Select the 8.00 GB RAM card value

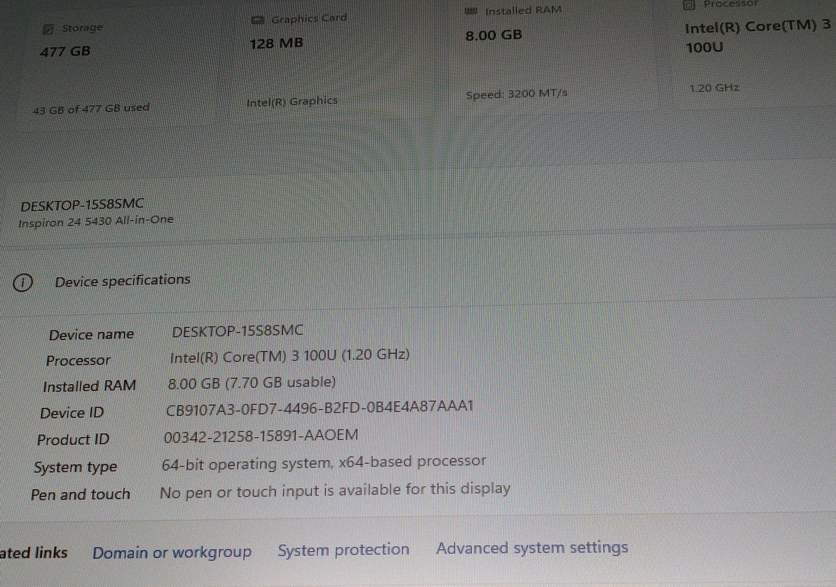494,35
